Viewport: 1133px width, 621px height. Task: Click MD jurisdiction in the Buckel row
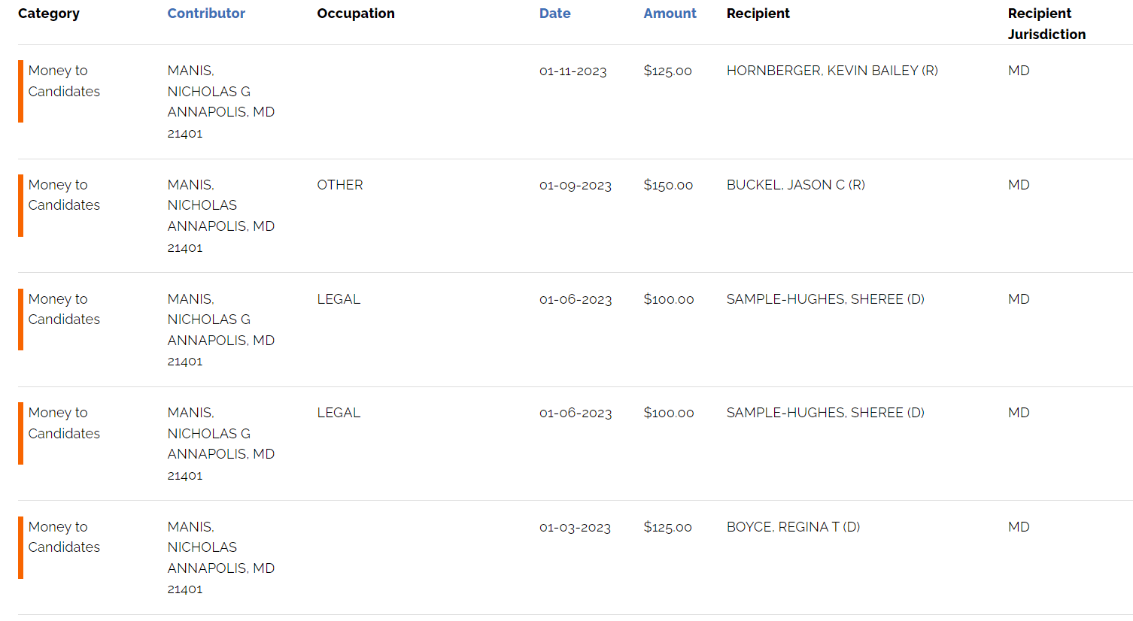1019,185
